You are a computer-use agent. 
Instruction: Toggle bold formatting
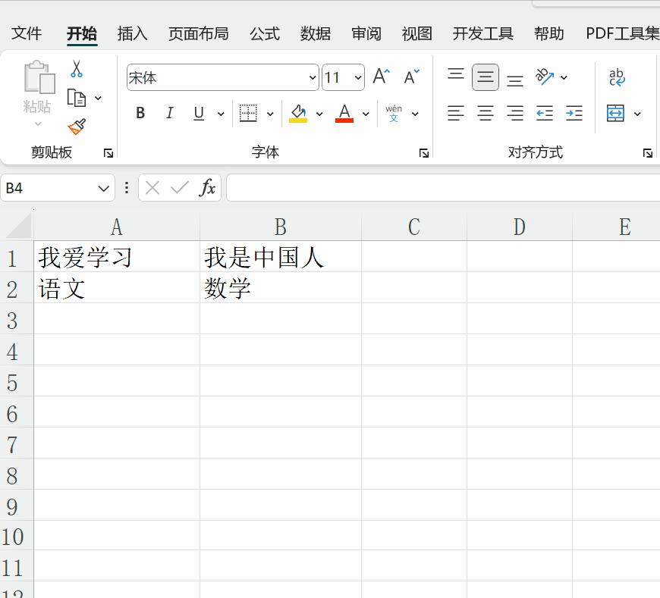[140, 113]
